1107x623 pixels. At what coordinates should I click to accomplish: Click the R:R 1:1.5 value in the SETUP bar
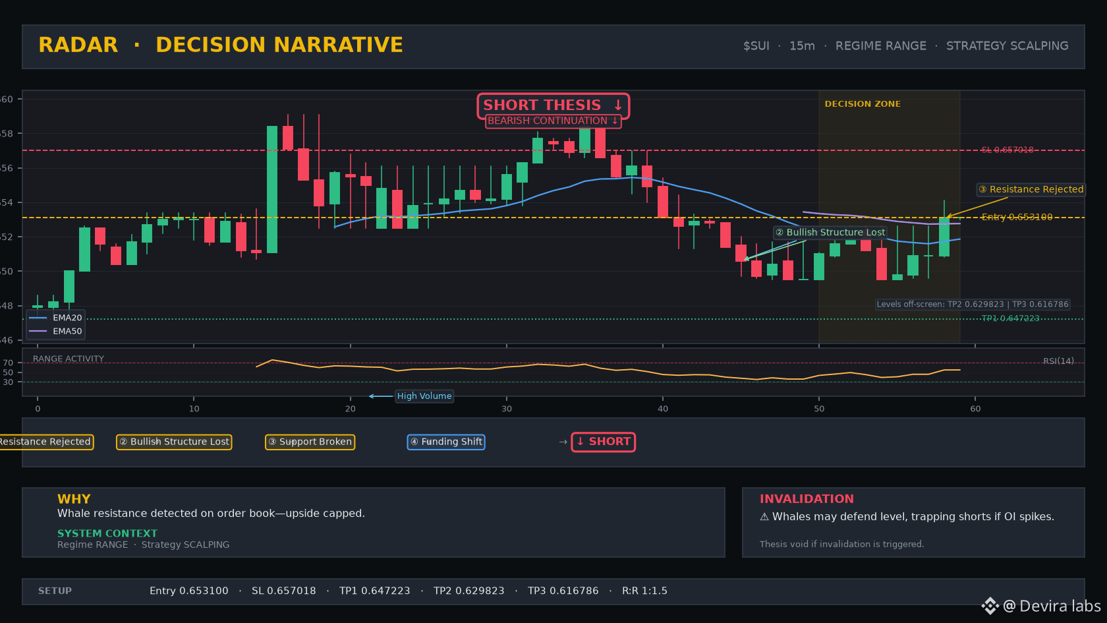[644, 591]
